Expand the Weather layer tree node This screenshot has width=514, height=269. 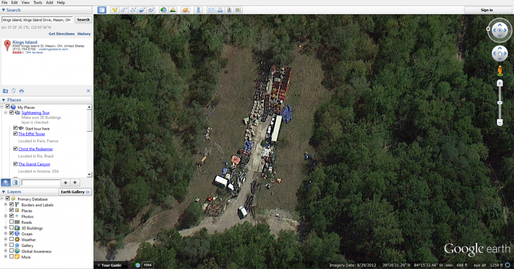pos(6,239)
